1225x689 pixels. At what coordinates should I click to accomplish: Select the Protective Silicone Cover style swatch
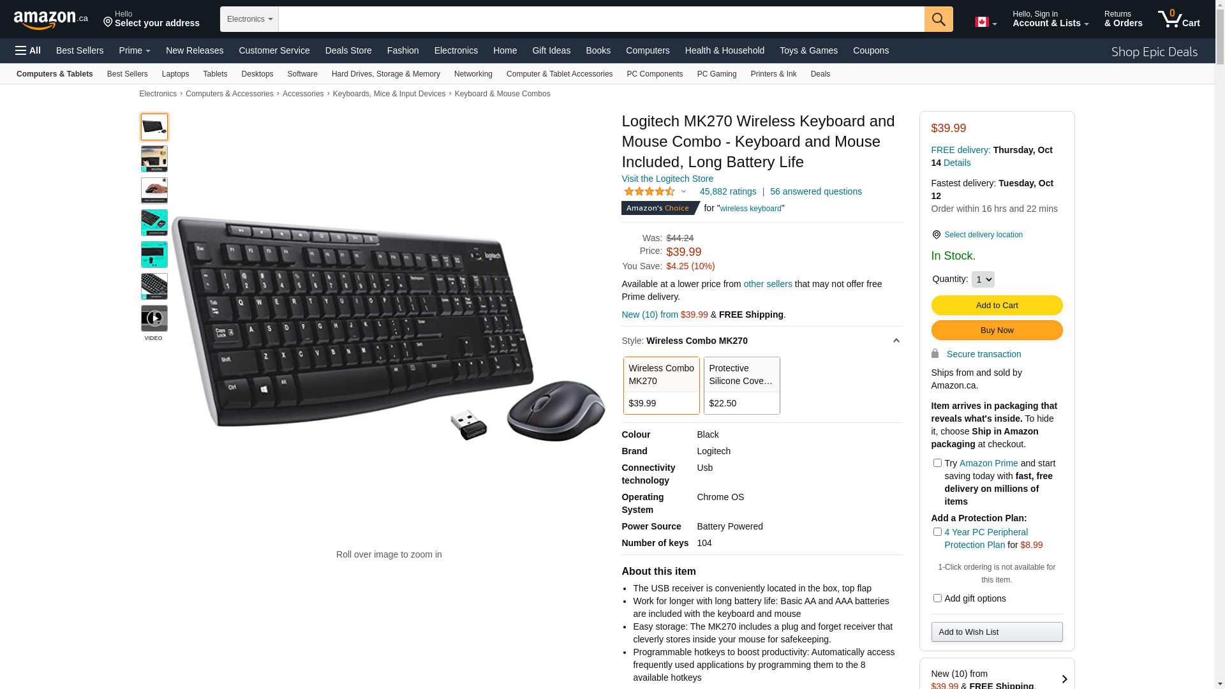point(741,386)
